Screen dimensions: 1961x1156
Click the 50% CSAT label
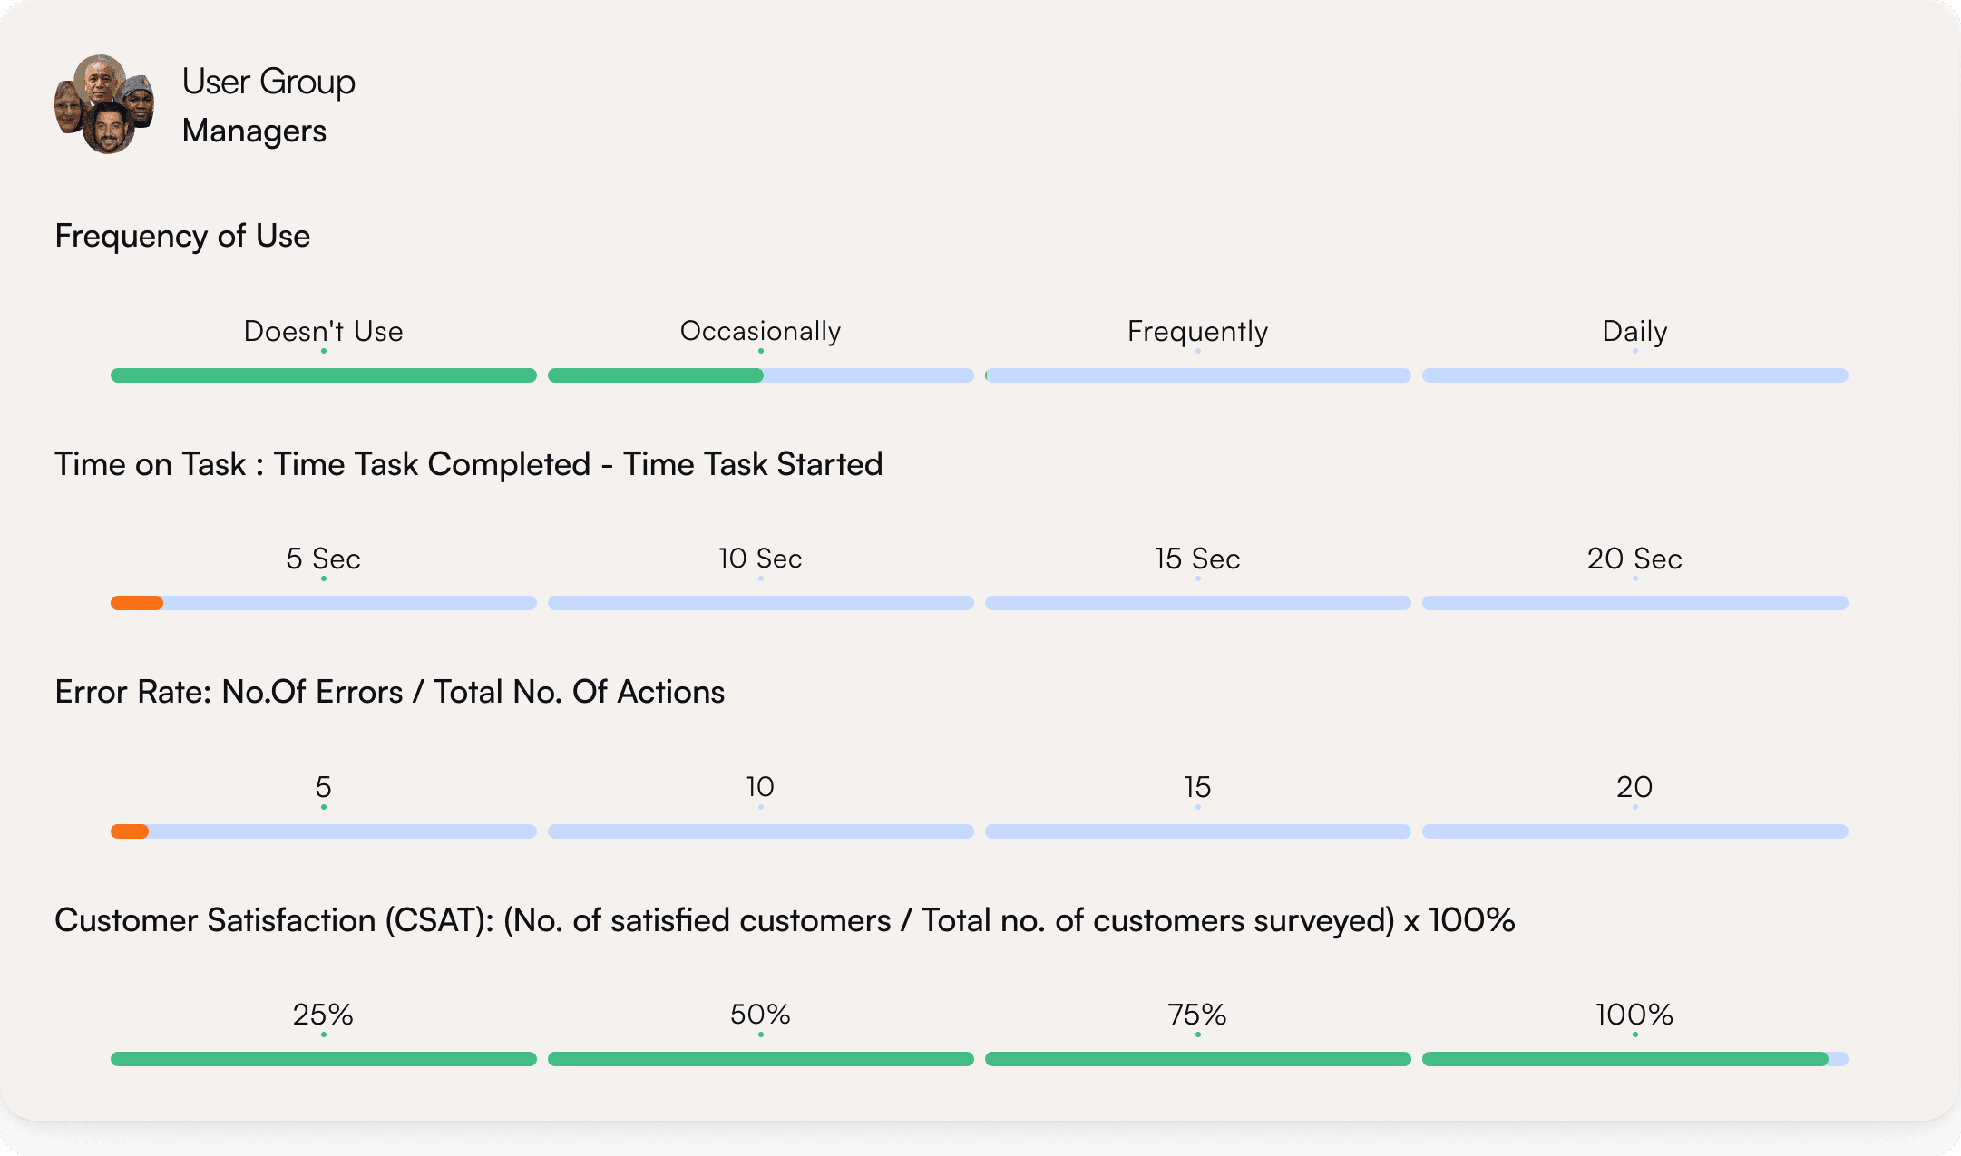point(761,1014)
